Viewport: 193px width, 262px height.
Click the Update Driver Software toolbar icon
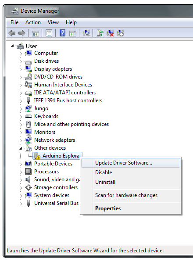(x=100, y=33)
